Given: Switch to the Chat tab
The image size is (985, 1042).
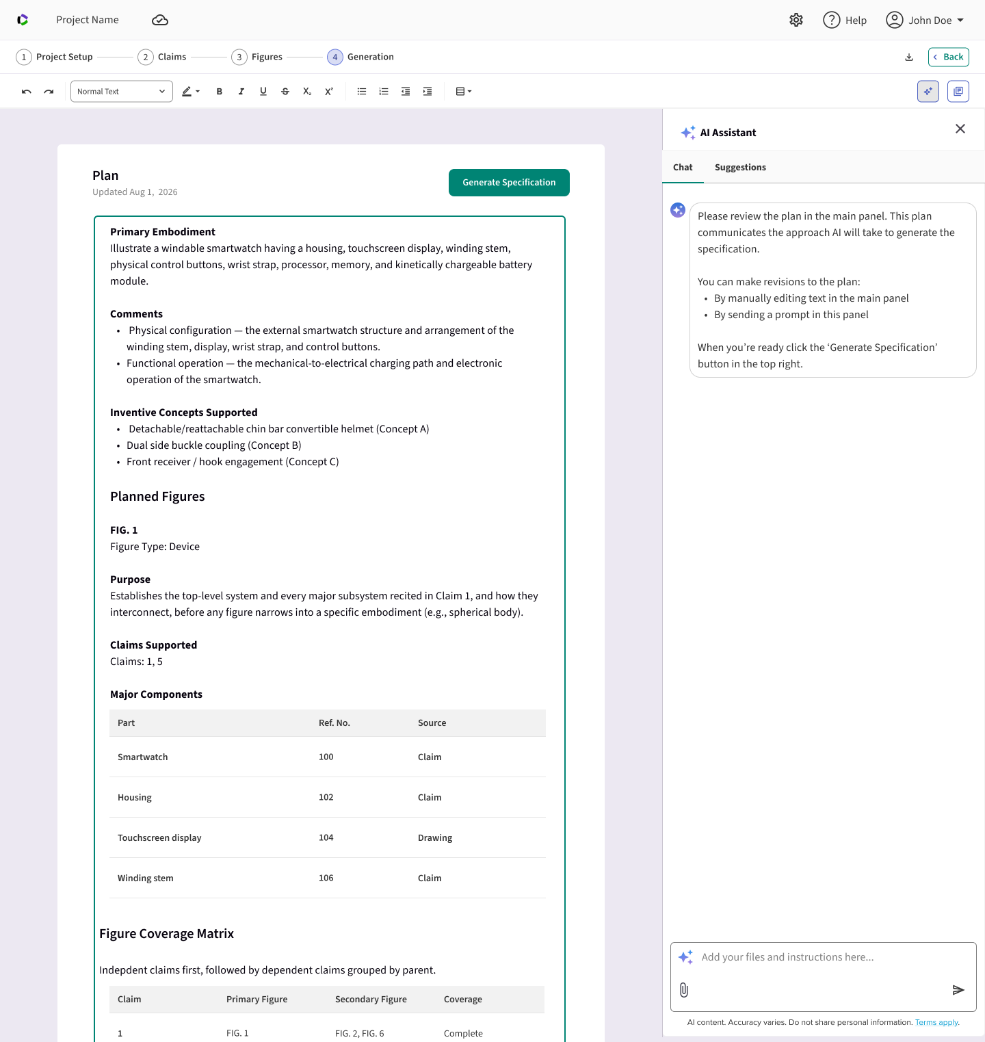Looking at the screenshot, I should click(683, 168).
